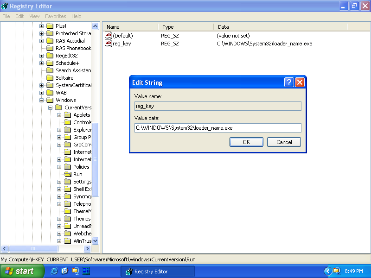This screenshot has height=278, width=371.
Task: Click OK in Edit String dialog
Action: point(246,142)
